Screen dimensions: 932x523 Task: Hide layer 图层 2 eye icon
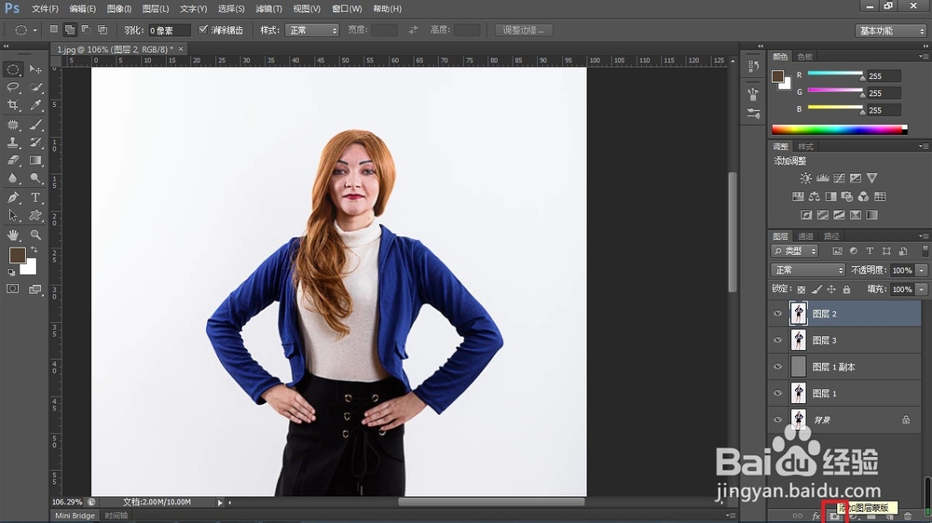click(x=777, y=314)
